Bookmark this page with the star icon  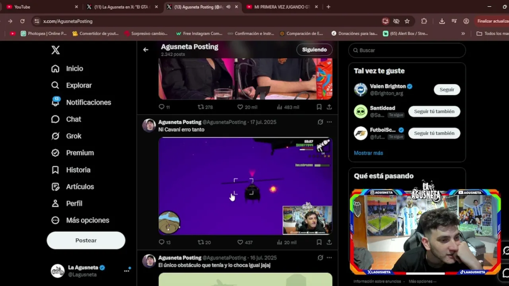tap(407, 21)
